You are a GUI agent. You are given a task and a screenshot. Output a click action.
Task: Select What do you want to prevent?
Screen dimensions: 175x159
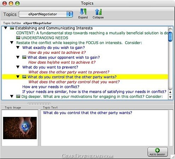click(x=50, y=67)
